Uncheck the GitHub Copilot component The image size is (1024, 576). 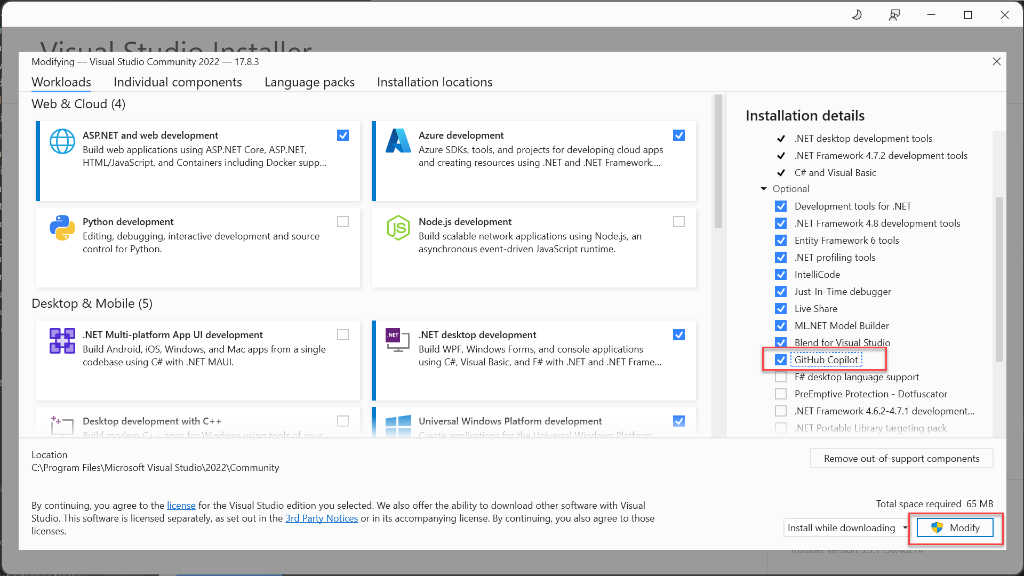click(781, 359)
